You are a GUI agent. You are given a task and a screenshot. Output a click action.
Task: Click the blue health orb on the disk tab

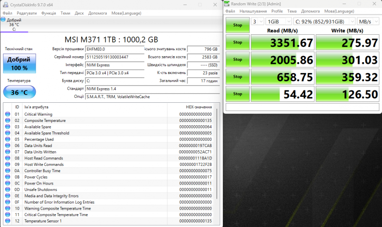[4, 20]
